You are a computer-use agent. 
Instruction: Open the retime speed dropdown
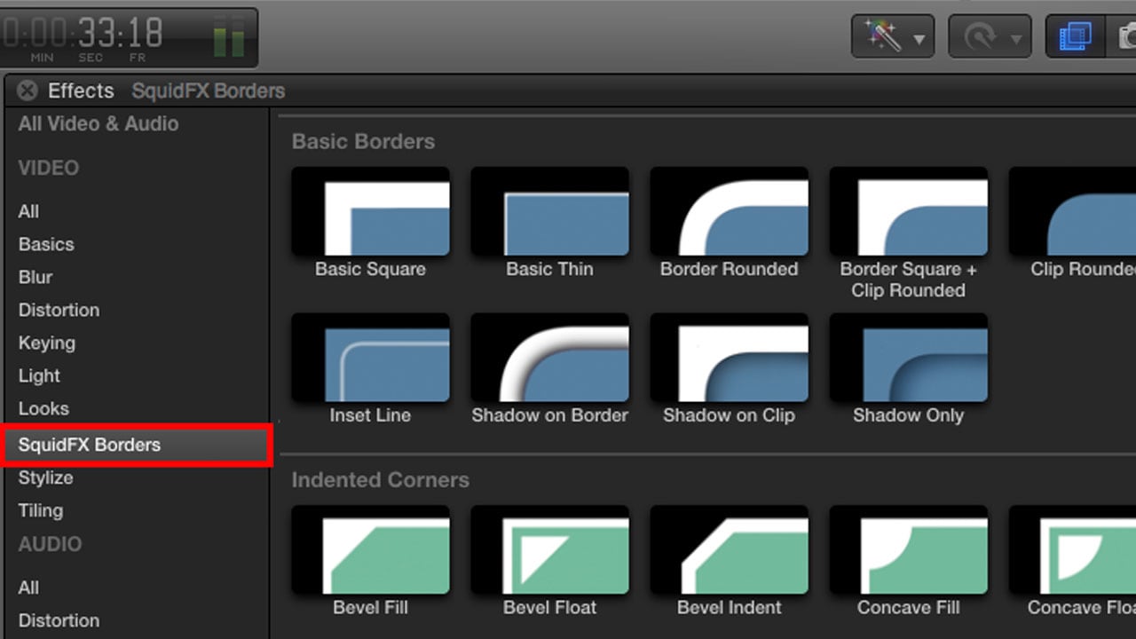pyautogui.click(x=990, y=37)
